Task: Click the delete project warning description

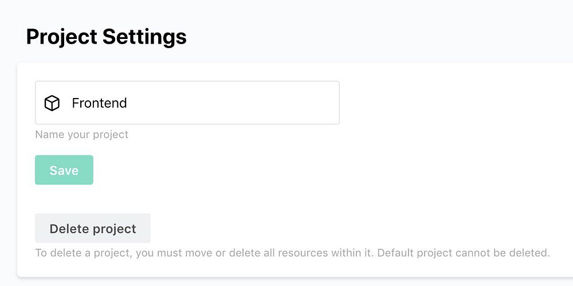Action: [292, 253]
